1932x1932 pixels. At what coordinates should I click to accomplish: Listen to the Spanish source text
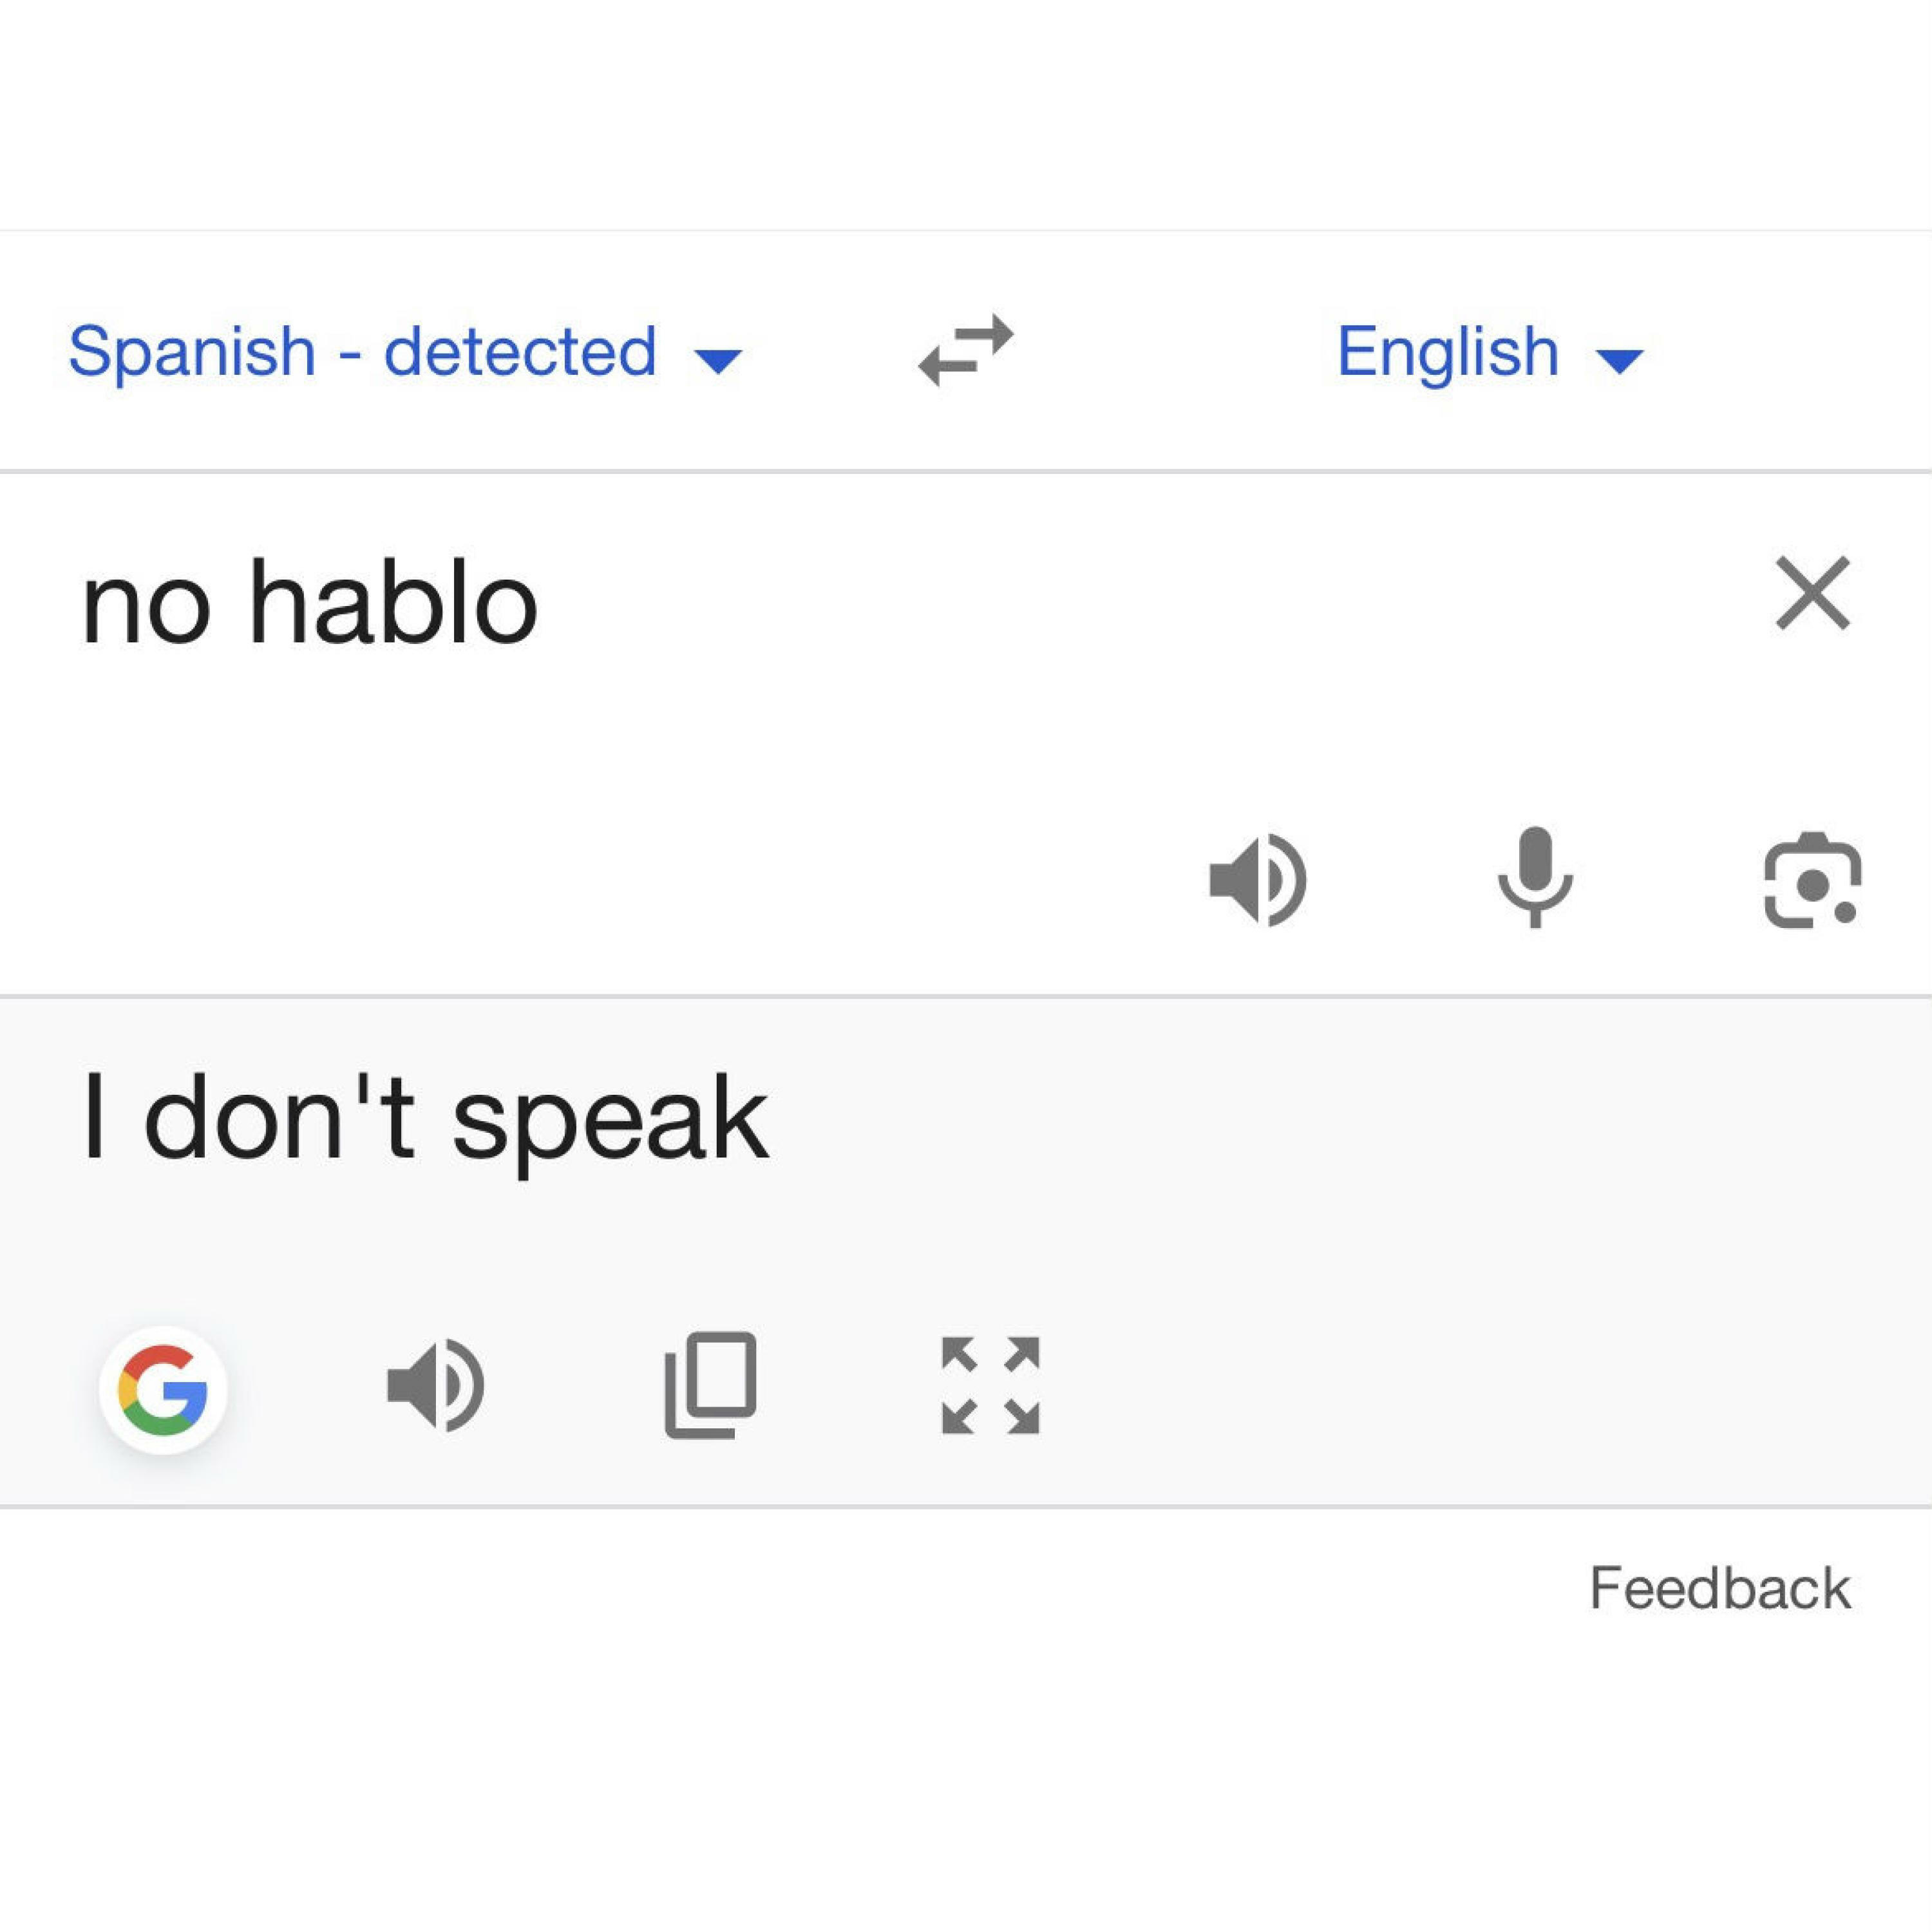point(1257,880)
